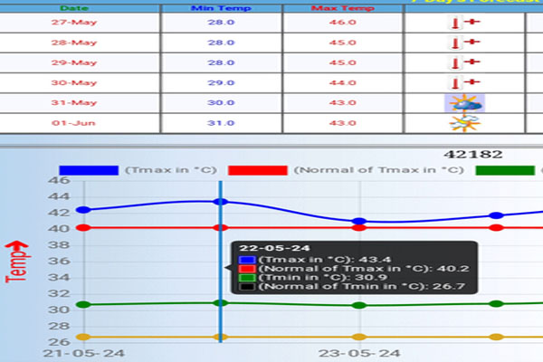This screenshot has height=362, width=543.
Task: Click the 21-05-24 x-axis label
Action: (x=83, y=353)
